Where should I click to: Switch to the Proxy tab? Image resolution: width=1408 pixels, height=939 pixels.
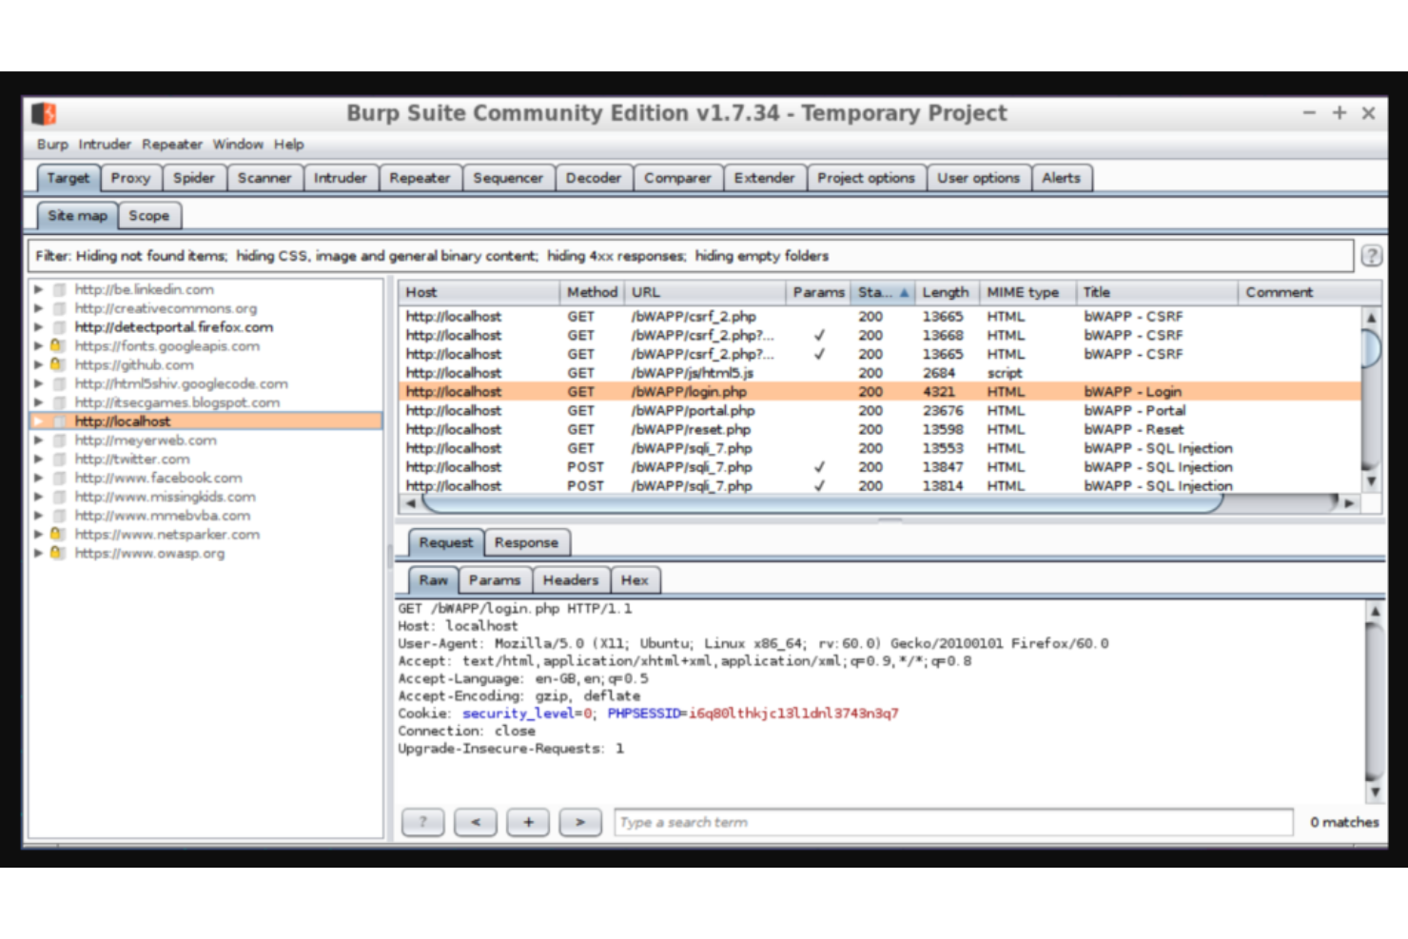pyautogui.click(x=131, y=178)
